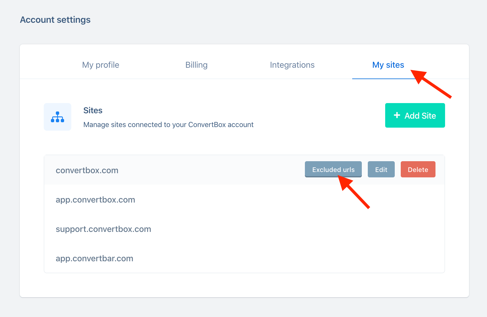Select the support.convertbox.com row

point(244,229)
